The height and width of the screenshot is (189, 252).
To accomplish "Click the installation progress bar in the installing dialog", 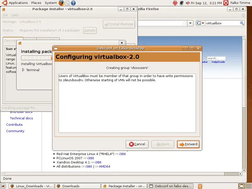I will (x=37, y=58).
